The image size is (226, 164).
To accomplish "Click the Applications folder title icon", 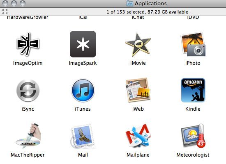I will (x=130, y=3).
